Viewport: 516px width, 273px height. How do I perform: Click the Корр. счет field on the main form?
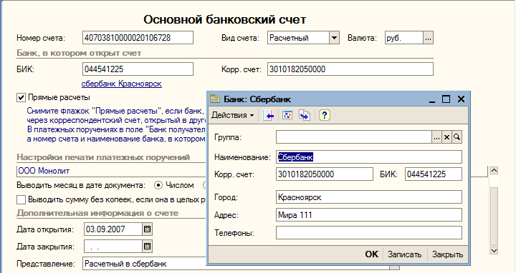(x=350, y=69)
